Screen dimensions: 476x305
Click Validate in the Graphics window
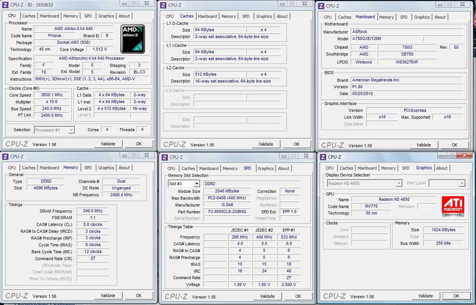pos(426,296)
